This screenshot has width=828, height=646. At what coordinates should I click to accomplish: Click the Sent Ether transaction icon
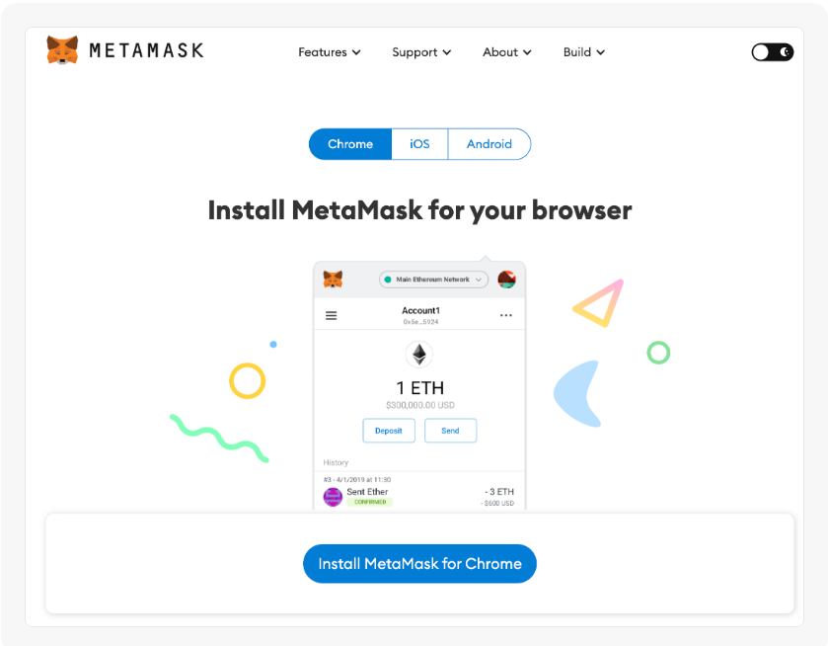333,497
